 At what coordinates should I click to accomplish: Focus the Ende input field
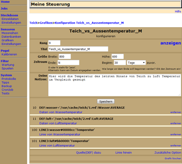pyautogui.click(x=68, y=63)
